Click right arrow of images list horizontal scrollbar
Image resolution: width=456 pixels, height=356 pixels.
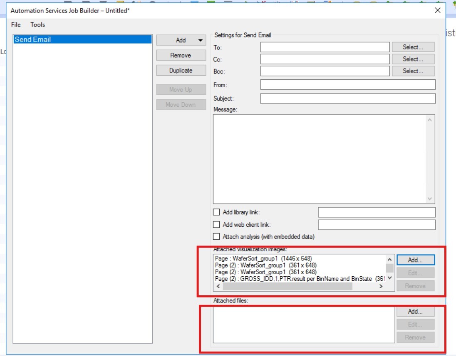(381, 286)
